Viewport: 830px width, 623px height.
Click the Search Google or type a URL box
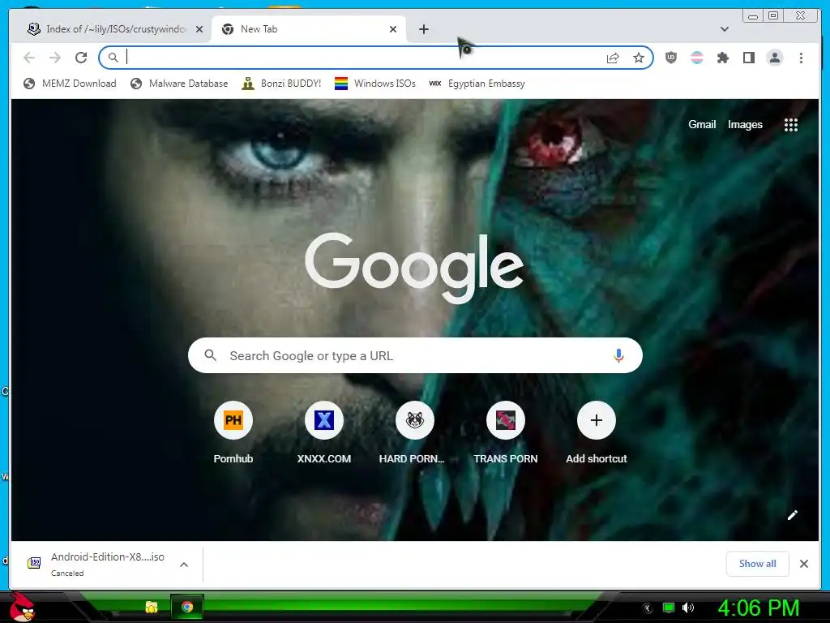[x=415, y=355]
